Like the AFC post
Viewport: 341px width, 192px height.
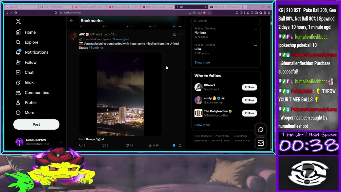129,145
